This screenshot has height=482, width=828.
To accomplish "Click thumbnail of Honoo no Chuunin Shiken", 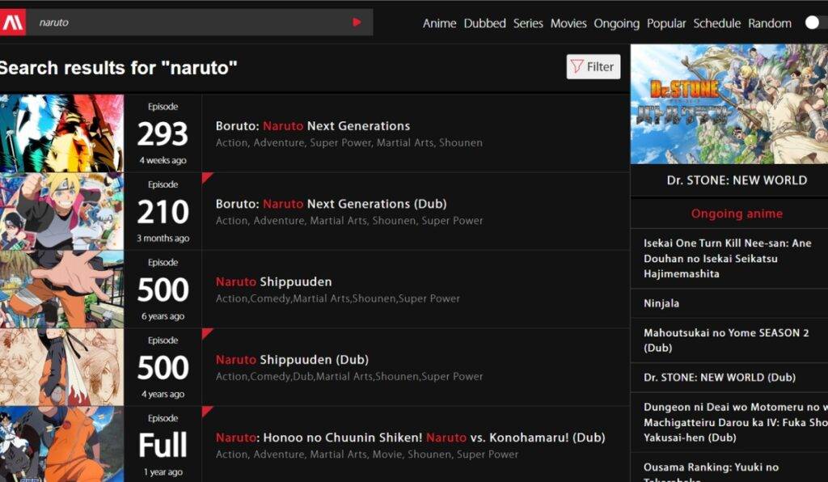I will click(x=61, y=444).
